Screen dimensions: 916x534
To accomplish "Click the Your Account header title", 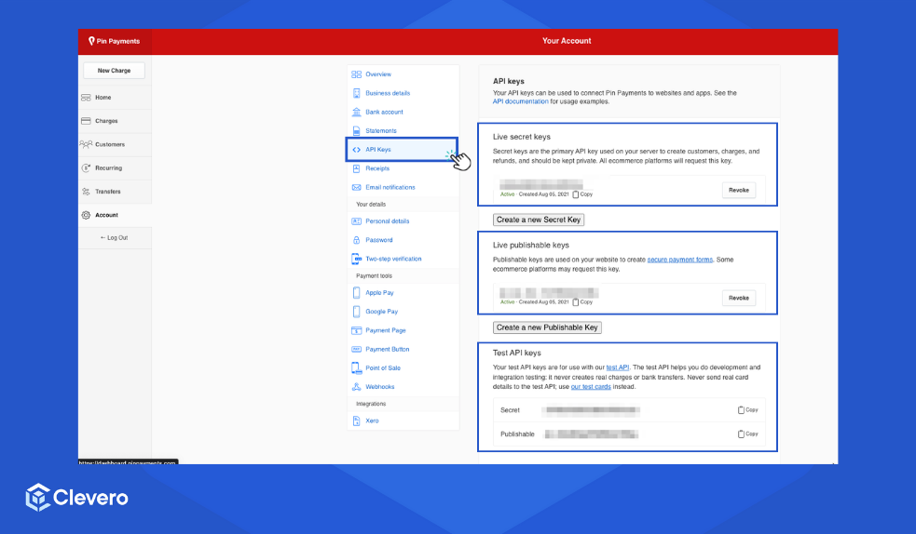I will click(x=567, y=41).
